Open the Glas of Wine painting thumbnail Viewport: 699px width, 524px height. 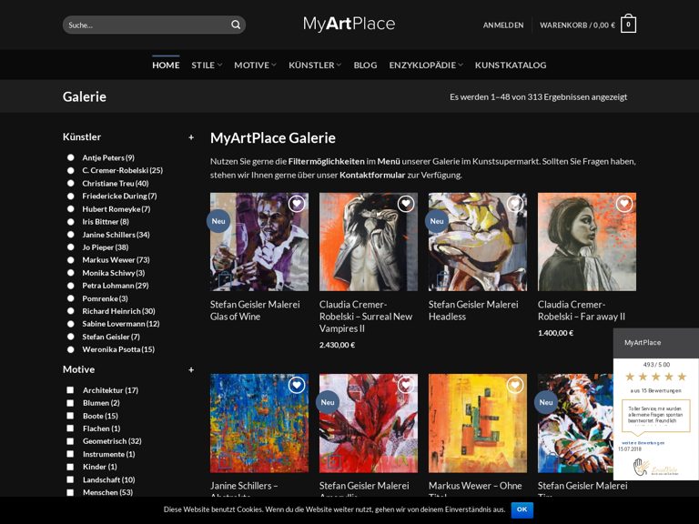pyautogui.click(x=259, y=242)
